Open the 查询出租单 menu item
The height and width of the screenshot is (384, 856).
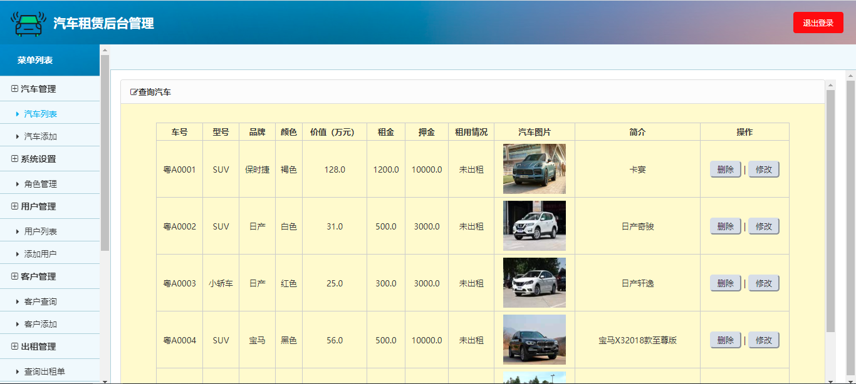(44, 371)
